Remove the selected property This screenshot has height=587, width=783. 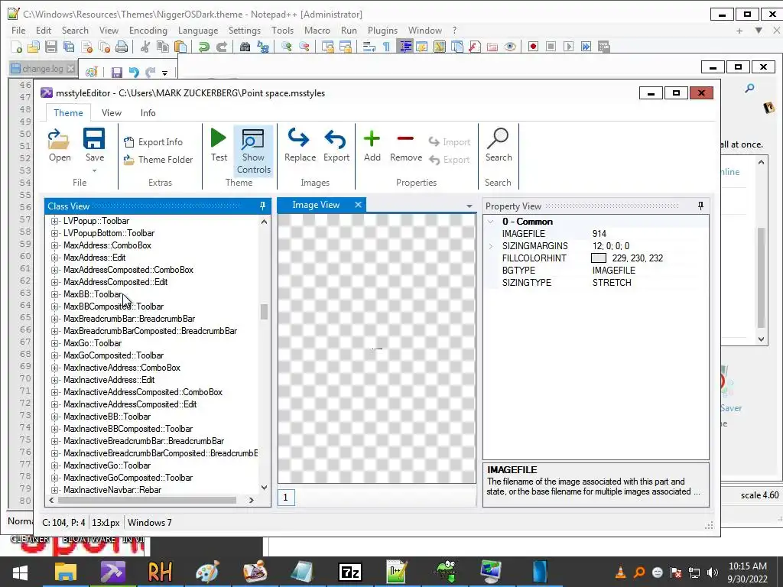[406, 145]
